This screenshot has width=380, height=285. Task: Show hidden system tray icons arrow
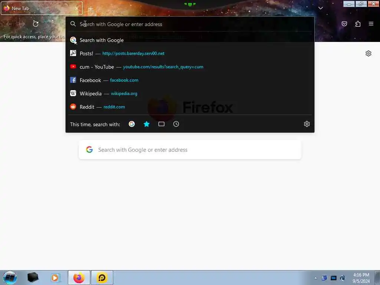click(x=315, y=278)
